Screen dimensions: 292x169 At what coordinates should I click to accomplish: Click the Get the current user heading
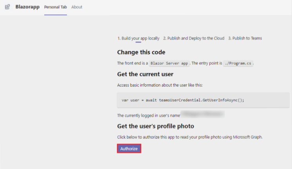point(145,74)
